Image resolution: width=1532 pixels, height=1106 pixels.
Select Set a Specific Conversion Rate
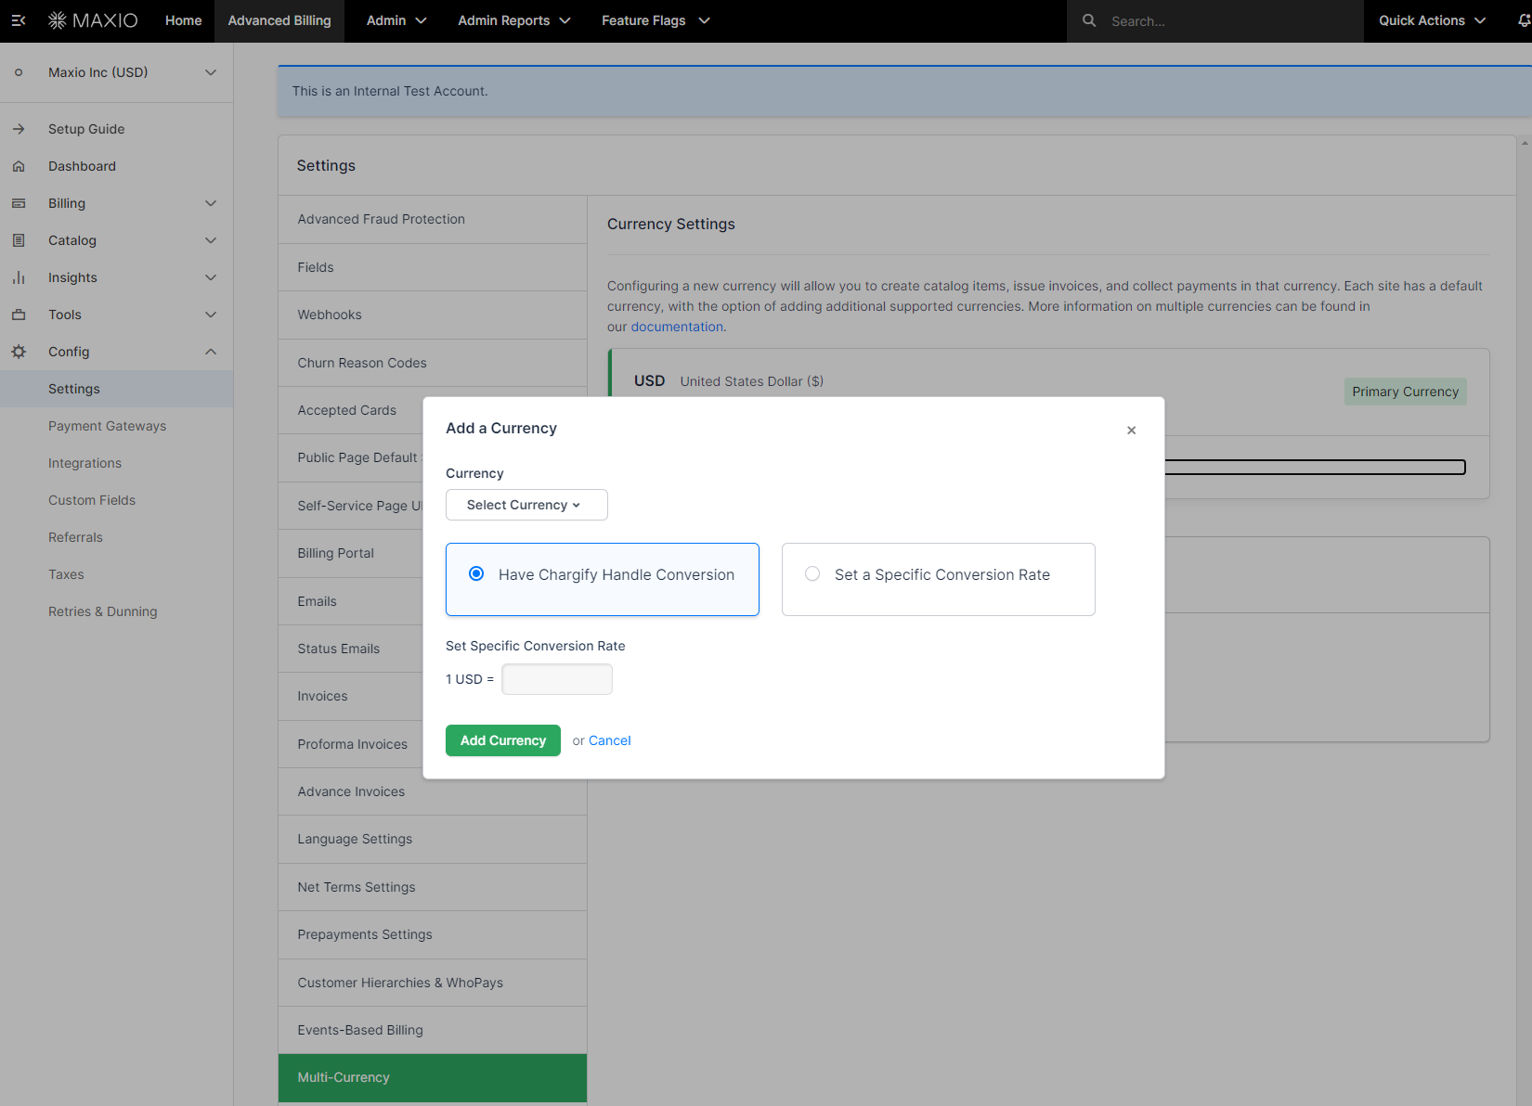812,574
